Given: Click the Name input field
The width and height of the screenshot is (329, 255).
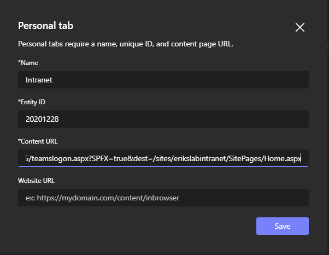Looking at the screenshot, I should coord(163,80).
